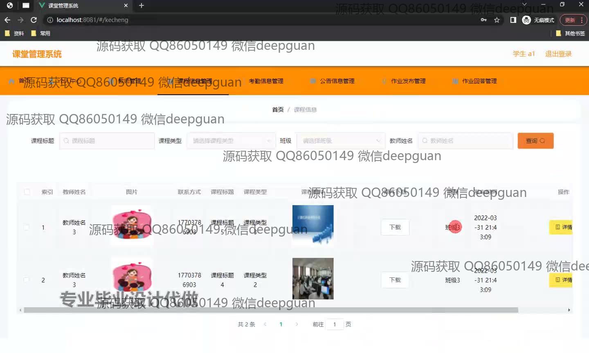Reload the page with browser refresh icon
589x353 pixels.
(x=34, y=20)
